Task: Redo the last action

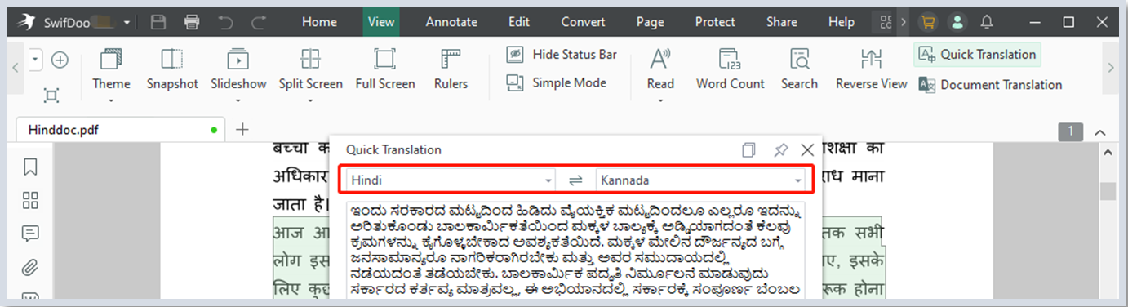Action: tap(259, 22)
